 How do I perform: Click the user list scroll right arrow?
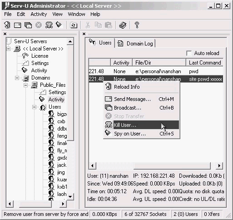[x=219, y=165]
